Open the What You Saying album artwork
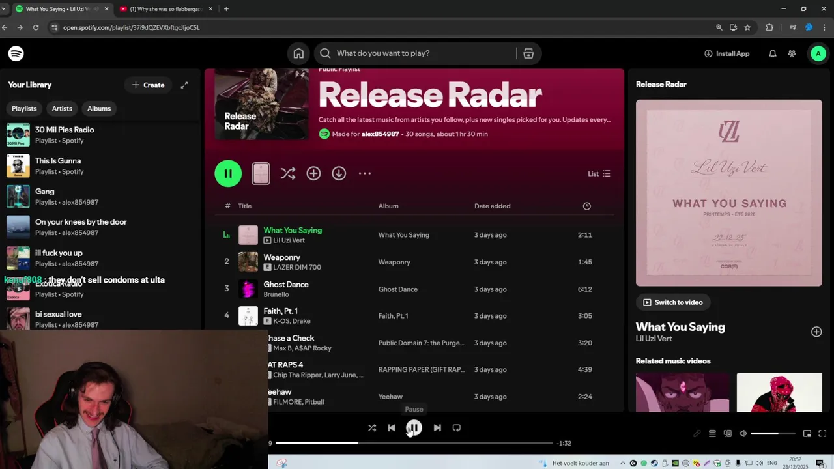This screenshot has height=469, width=834. [x=729, y=193]
